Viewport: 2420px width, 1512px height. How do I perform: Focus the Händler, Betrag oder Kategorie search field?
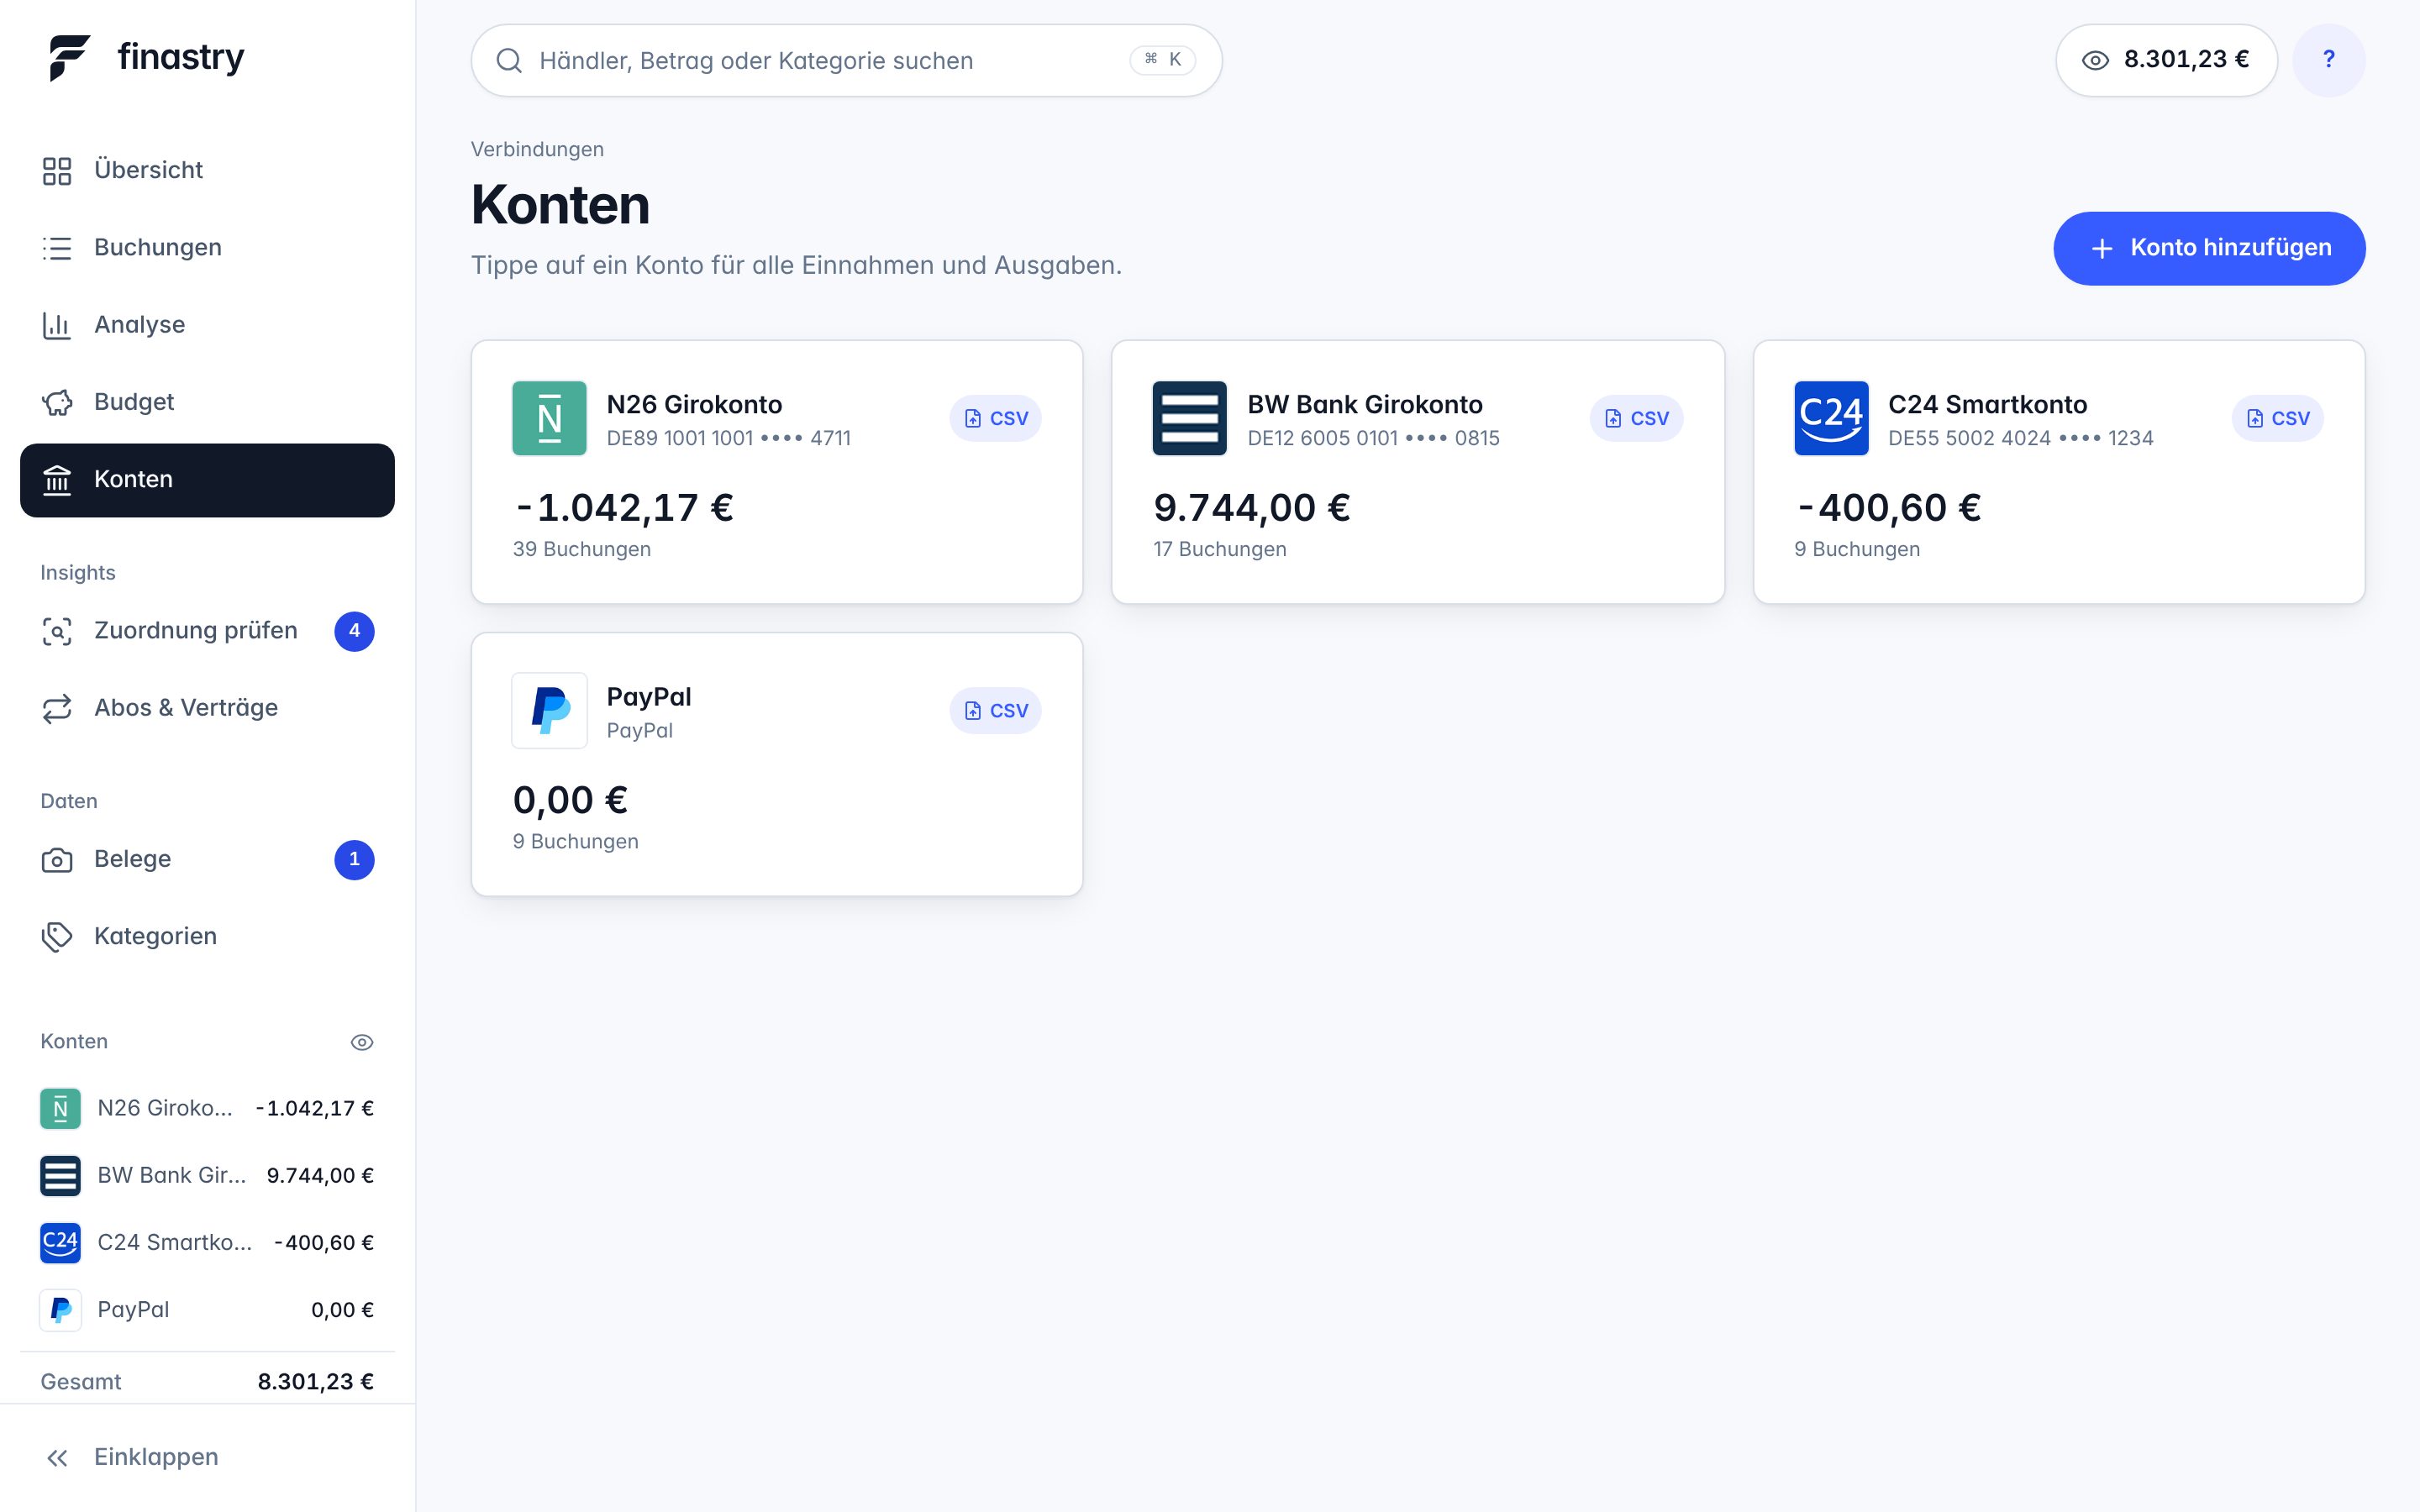(846, 60)
